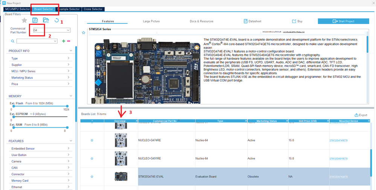
Task: Click the reset filters circular arrow icon
Action: point(57,20)
